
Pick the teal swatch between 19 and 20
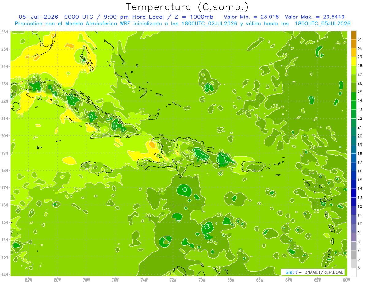(x=354, y=140)
